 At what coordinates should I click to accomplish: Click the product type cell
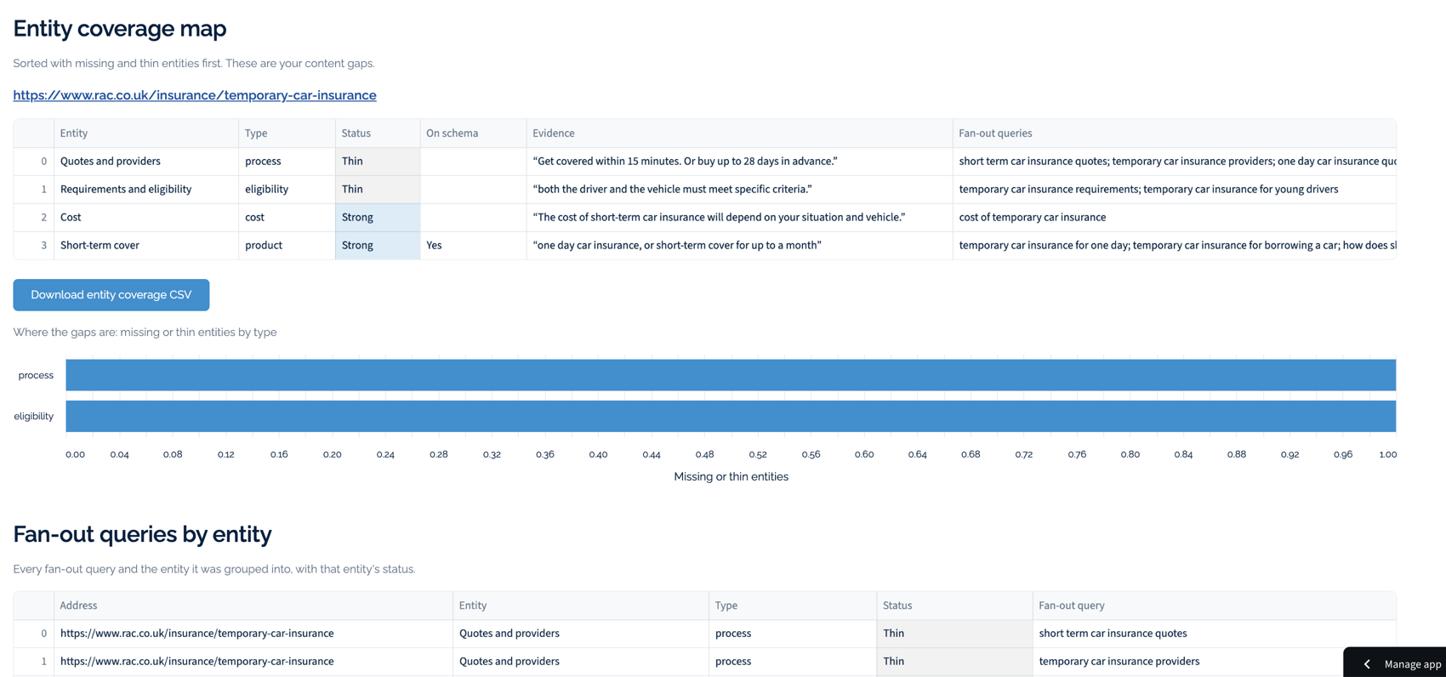[287, 246]
